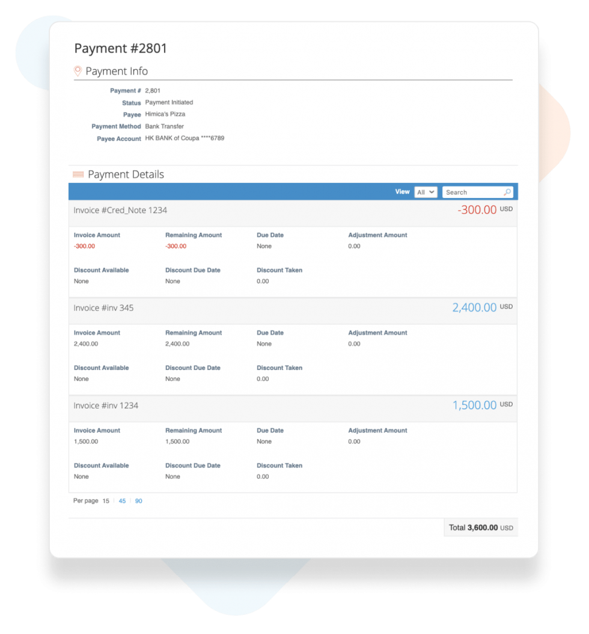589x634 pixels.
Task: Expand the Invoice #Cred_Note 1234 entry
Action: point(119,211)
